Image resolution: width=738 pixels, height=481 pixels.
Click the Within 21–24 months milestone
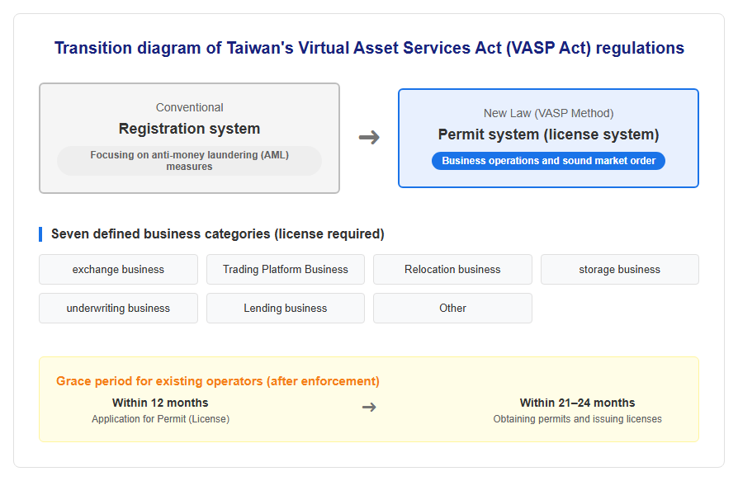tap(578, 403)
